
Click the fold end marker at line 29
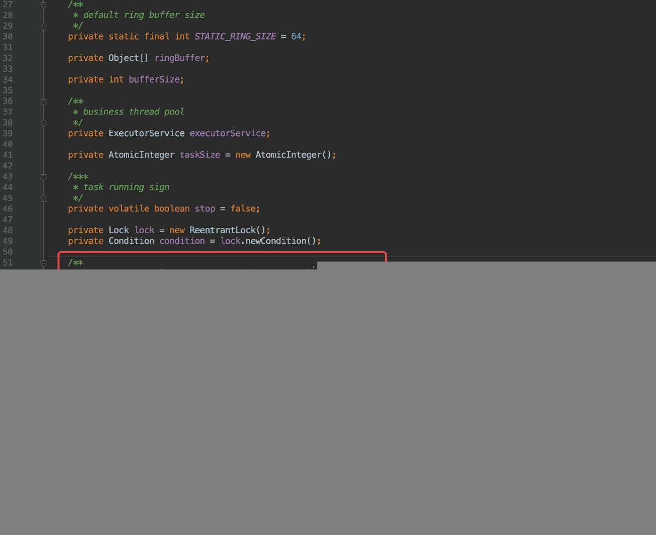(44, 26)
